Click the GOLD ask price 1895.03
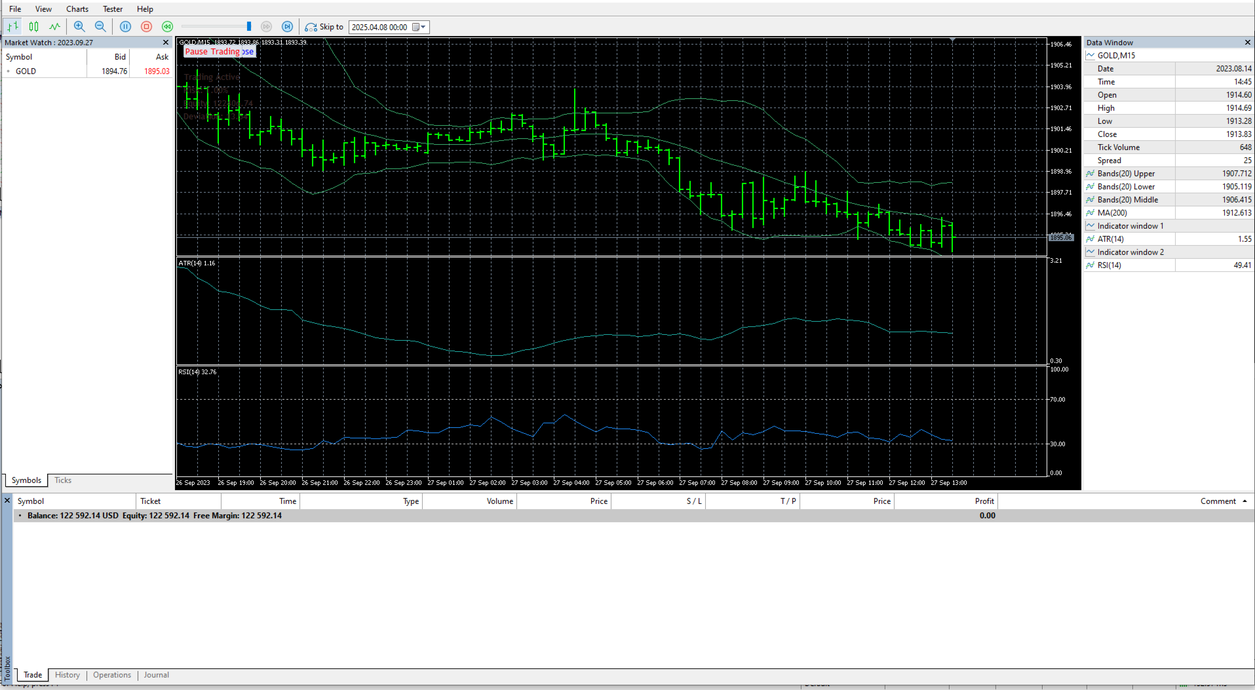Image resolution: width=1255 pixels, height=690 pixels. (157, 71)
